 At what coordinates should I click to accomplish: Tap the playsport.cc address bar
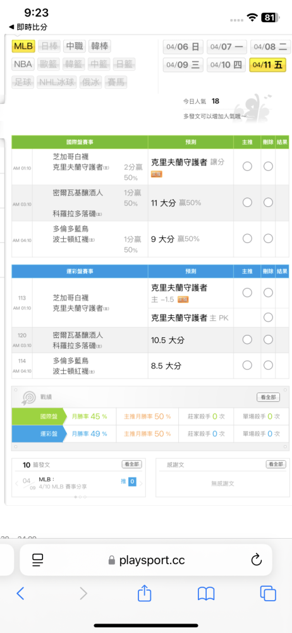click(x=146, y=560)
